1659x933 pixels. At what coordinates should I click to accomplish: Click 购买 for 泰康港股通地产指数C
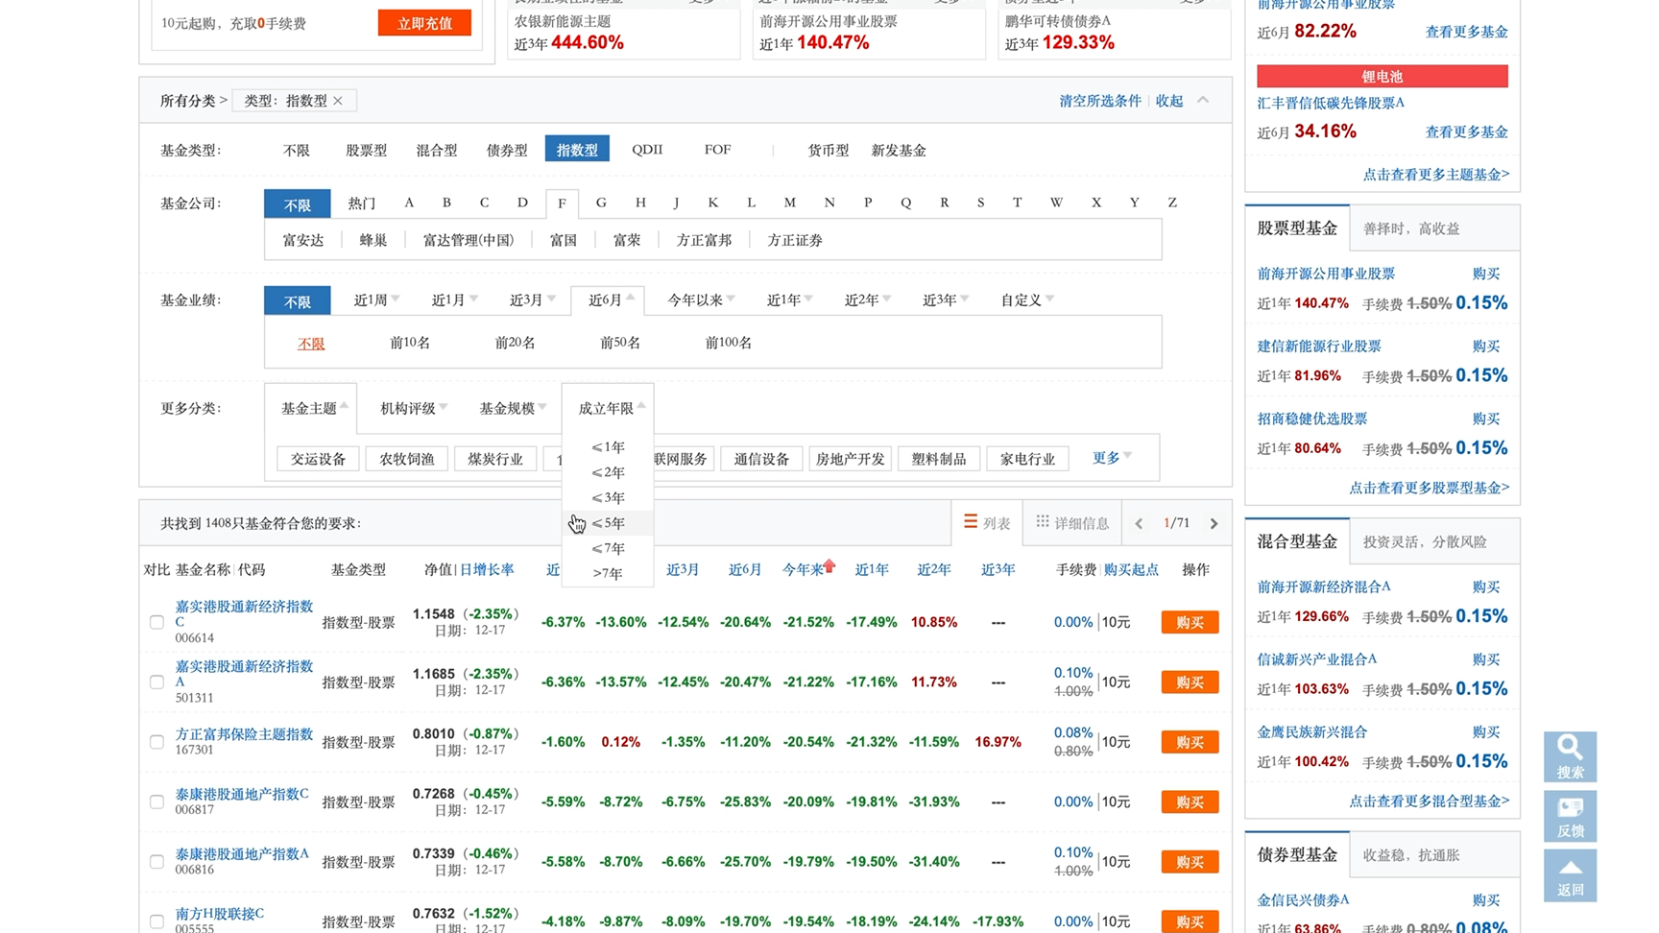click(1190, 801)
